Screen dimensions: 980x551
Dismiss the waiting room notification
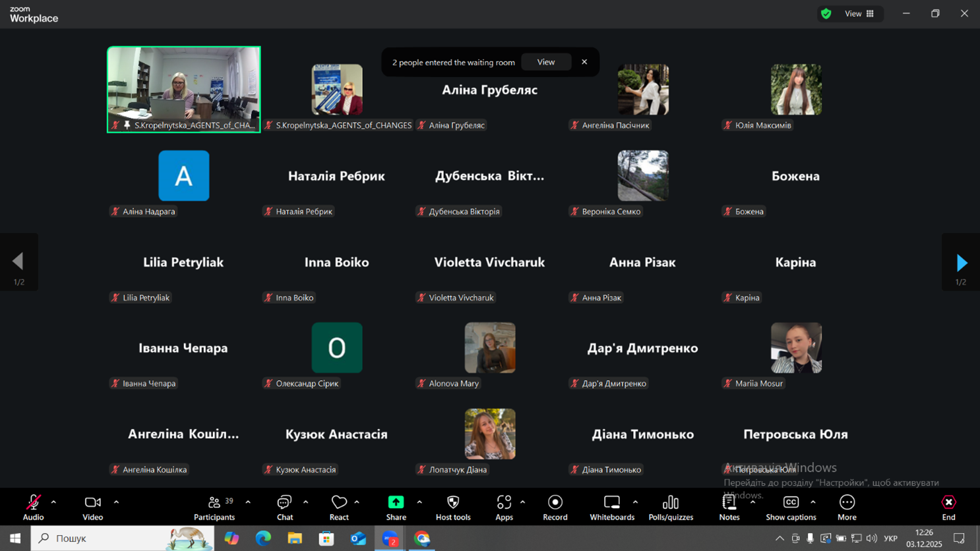click(584, 62)
